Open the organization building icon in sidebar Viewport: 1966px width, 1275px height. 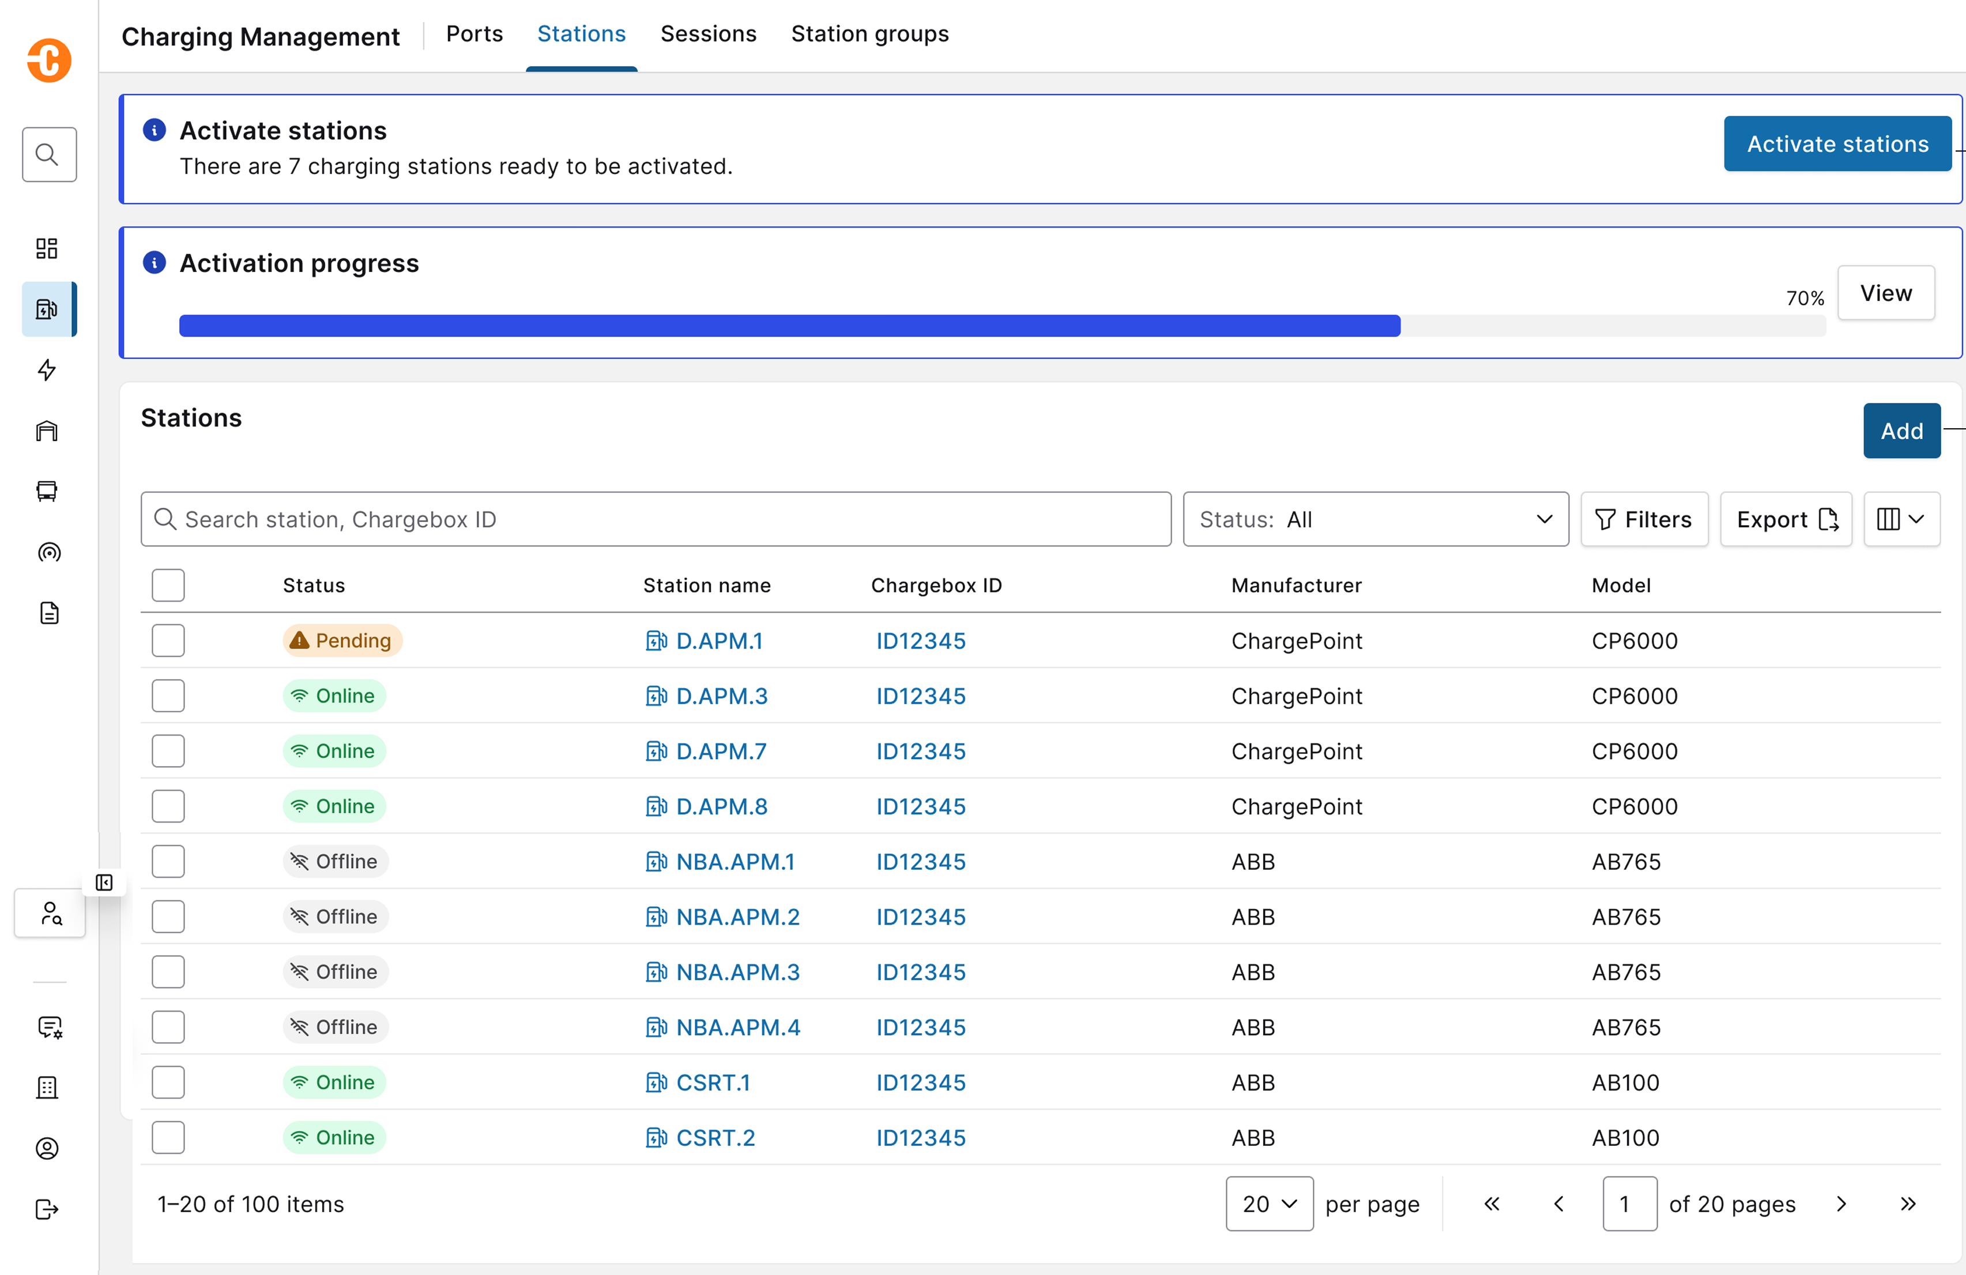47,1088
